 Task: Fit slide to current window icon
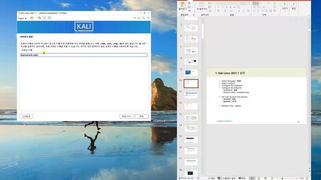[307, 178]
